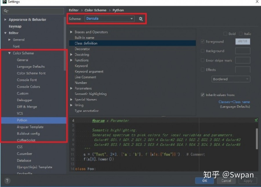Select the Line Comment attribute

(85, 77)
